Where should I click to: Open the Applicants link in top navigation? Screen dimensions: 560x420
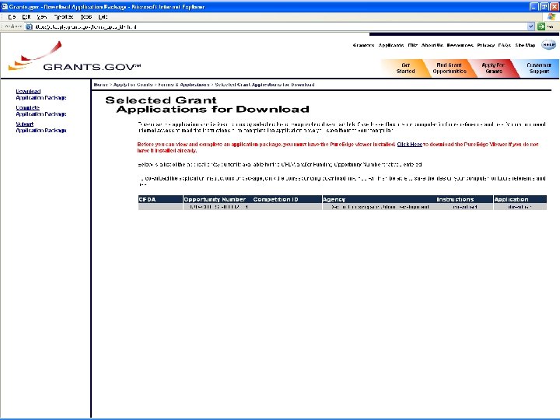pos(391,45)
